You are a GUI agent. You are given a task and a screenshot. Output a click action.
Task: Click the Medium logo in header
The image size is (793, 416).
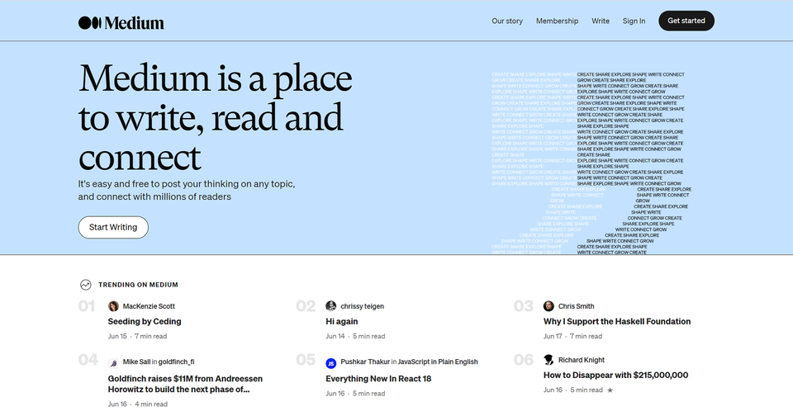[x=121, y=23]
